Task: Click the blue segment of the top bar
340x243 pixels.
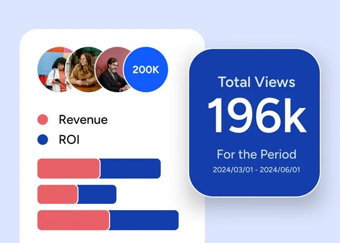Action: (x=130, y=168)
